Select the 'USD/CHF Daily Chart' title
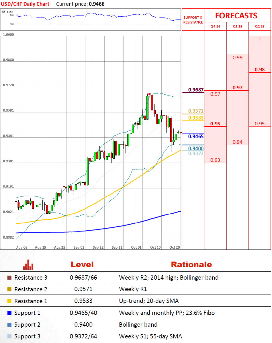This screenshot has width=272, height=343. click(x=25, y=4)
